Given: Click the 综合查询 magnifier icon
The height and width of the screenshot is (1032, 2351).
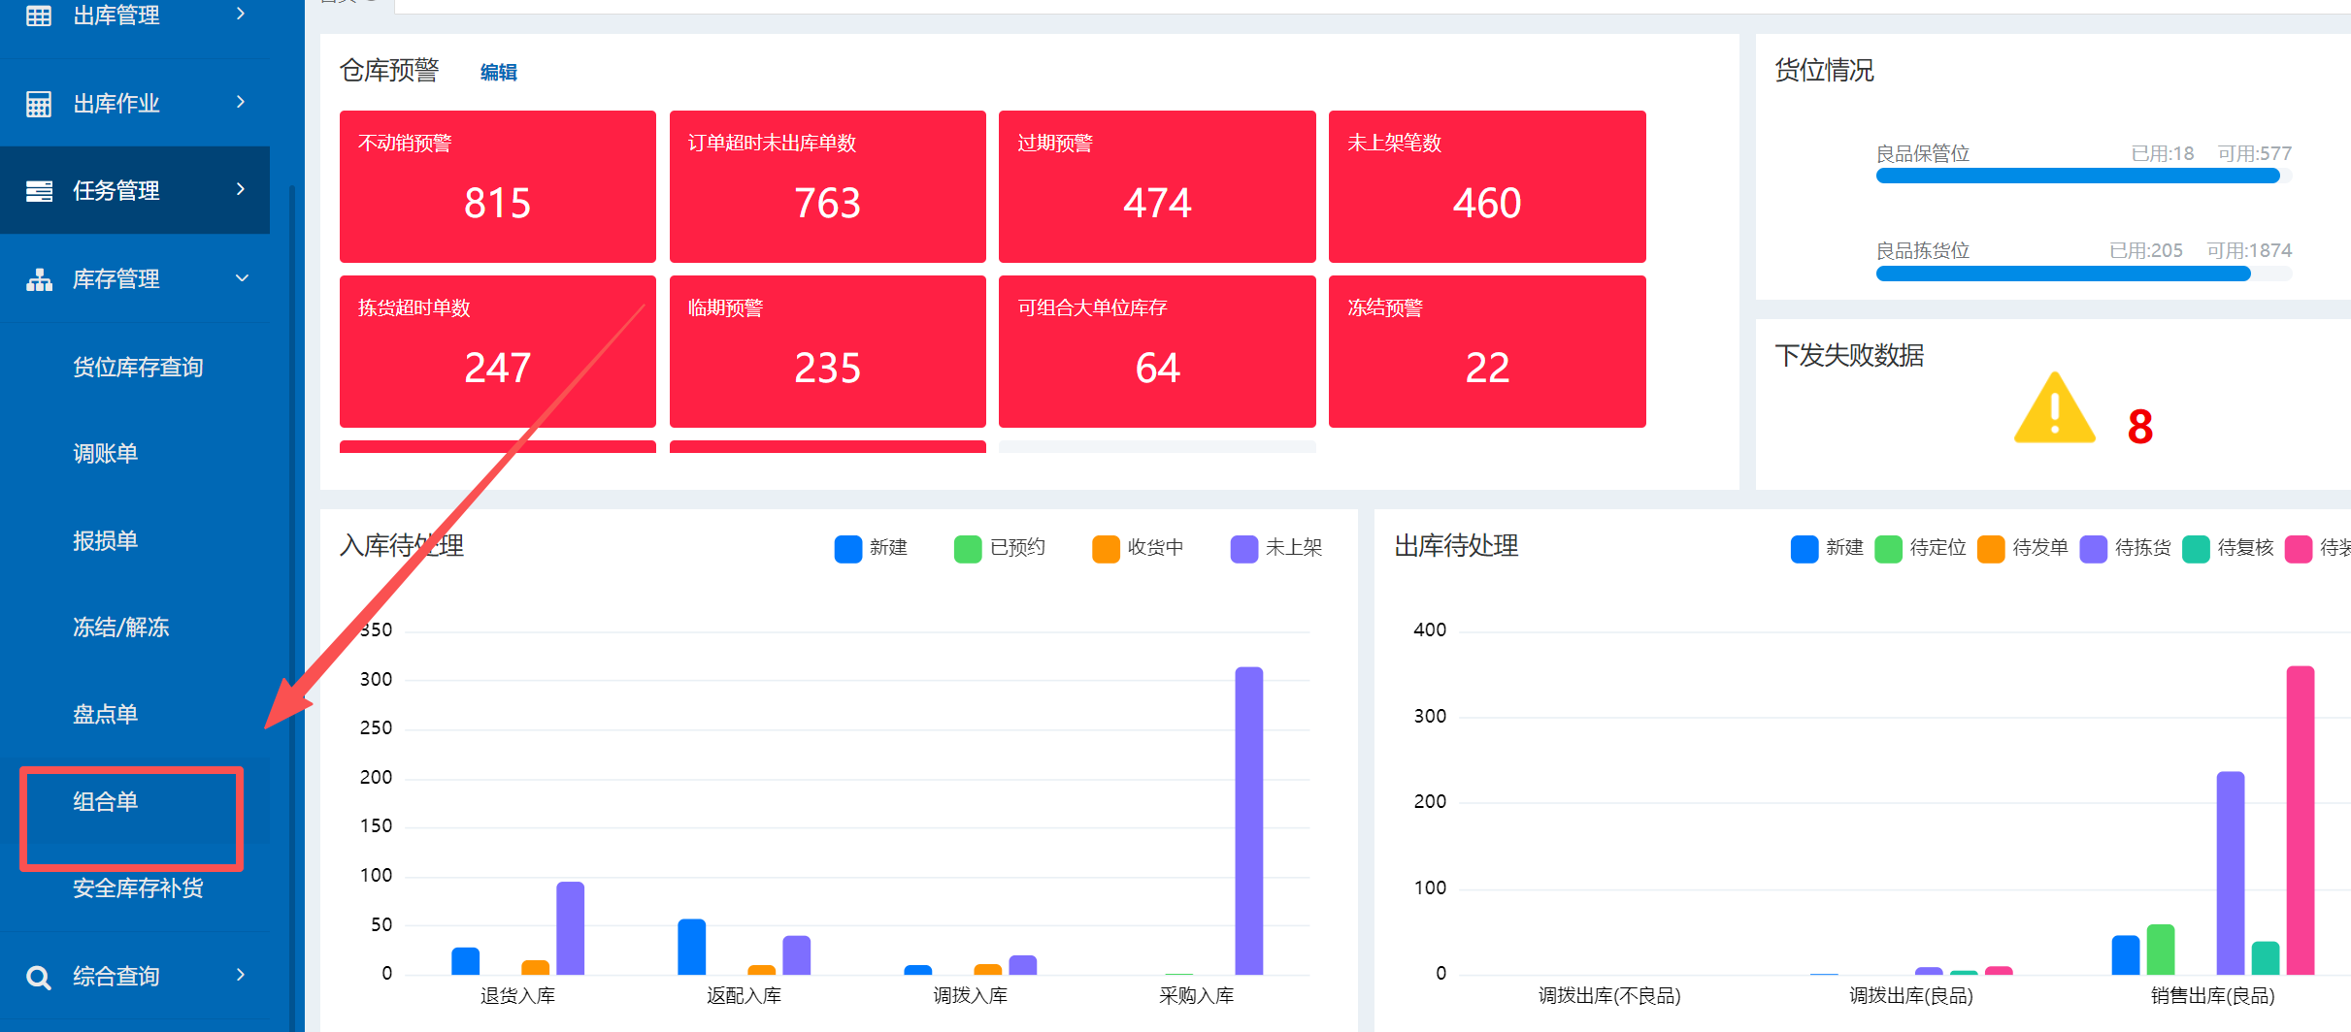Looking at the screenshot, I should [39, 977].
